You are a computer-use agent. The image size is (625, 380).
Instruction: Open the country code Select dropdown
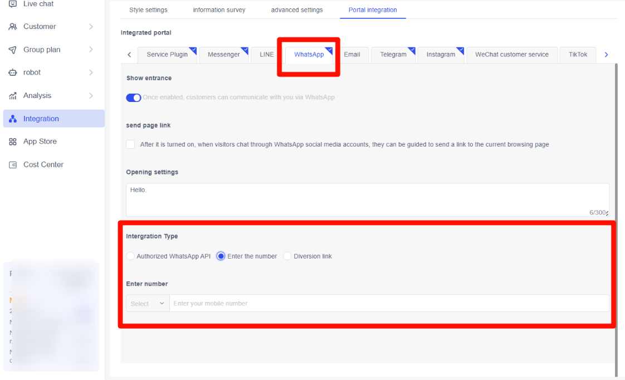click(148, 304)
